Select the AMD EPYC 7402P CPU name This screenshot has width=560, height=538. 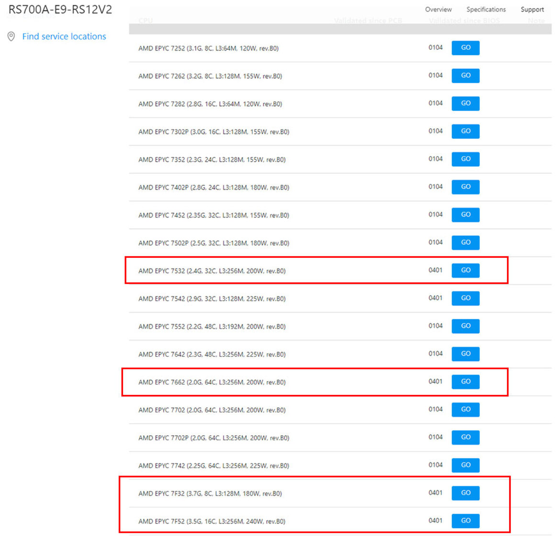(214, 187)
